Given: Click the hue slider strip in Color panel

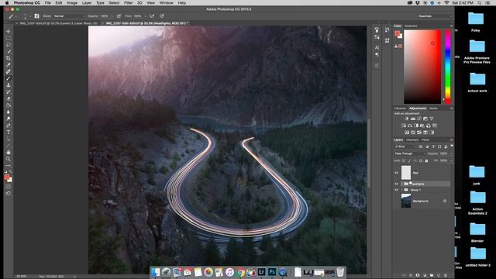Looking at the screenshot, I should [448, 67].
